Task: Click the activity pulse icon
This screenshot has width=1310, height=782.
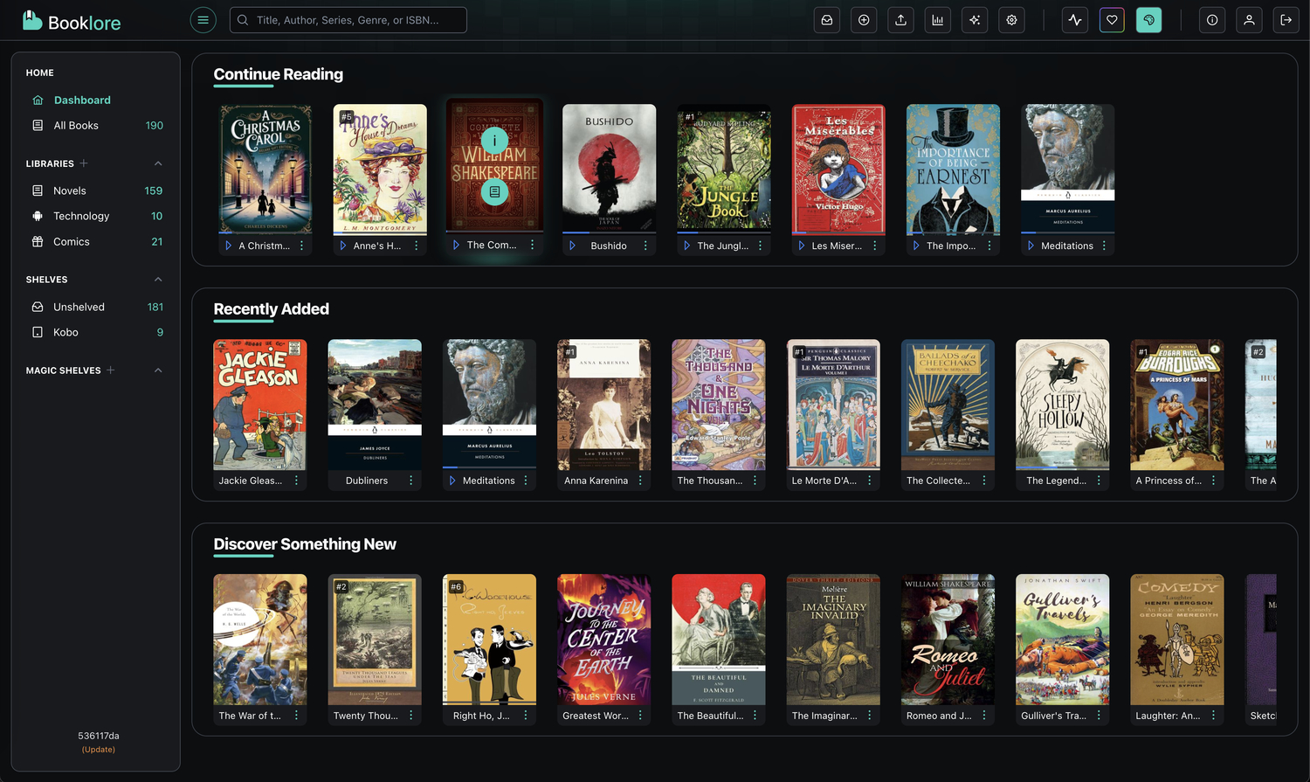Action: [1075, 19]
